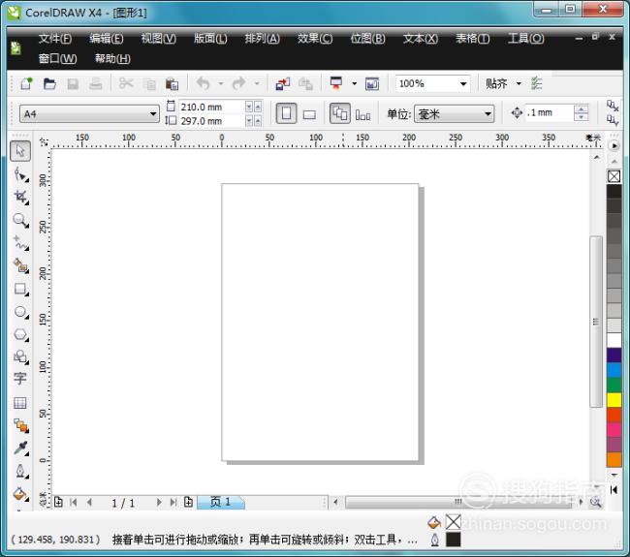Click the Redo arrow

pyautogui.click(x=239, y=83)
